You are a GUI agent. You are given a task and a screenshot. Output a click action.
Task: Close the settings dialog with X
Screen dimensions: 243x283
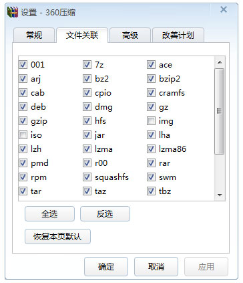click(224, 9)
